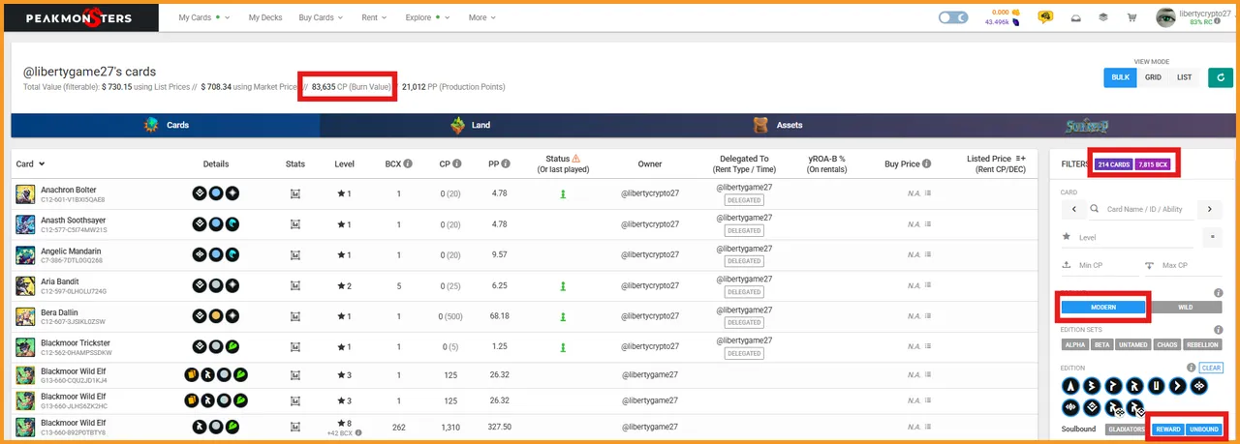Go to next card with right arrow
The width and height of the screenshot is (1240, 444).
(1209, 208)
